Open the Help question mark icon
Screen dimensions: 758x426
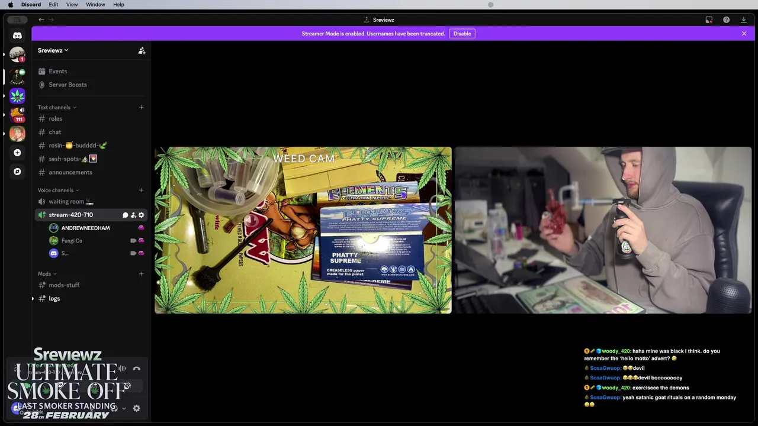coord(726,20)
